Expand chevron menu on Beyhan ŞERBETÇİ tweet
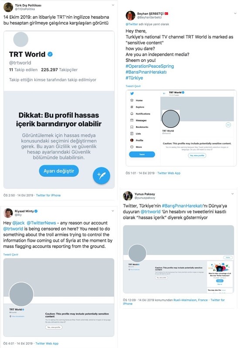Screen dimensions: 240x348 [x=235, y=13]
